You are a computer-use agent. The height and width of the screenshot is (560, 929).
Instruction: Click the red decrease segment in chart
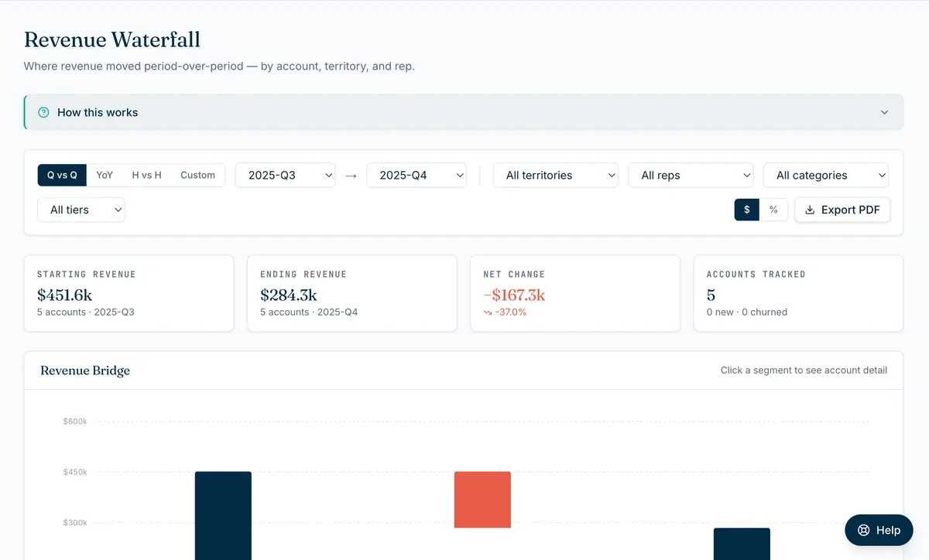[x=482, y=500]
